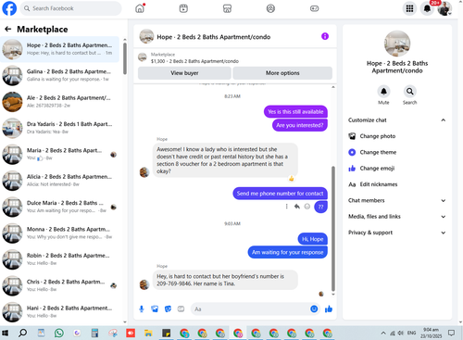The height and width of the screenshot is (340, 463).
Task: Open the Windows Start menu
Action: 6,333
